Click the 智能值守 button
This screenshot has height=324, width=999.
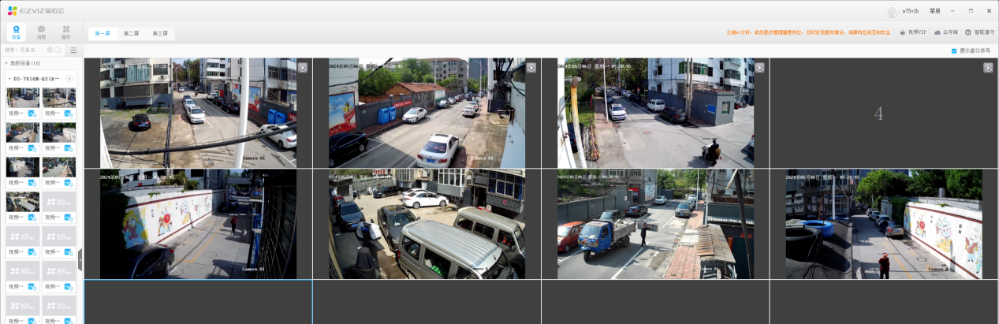click(x=980, y=32)
